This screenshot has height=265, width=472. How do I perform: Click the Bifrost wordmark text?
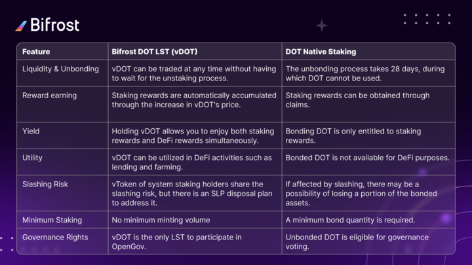click(55, 25)
